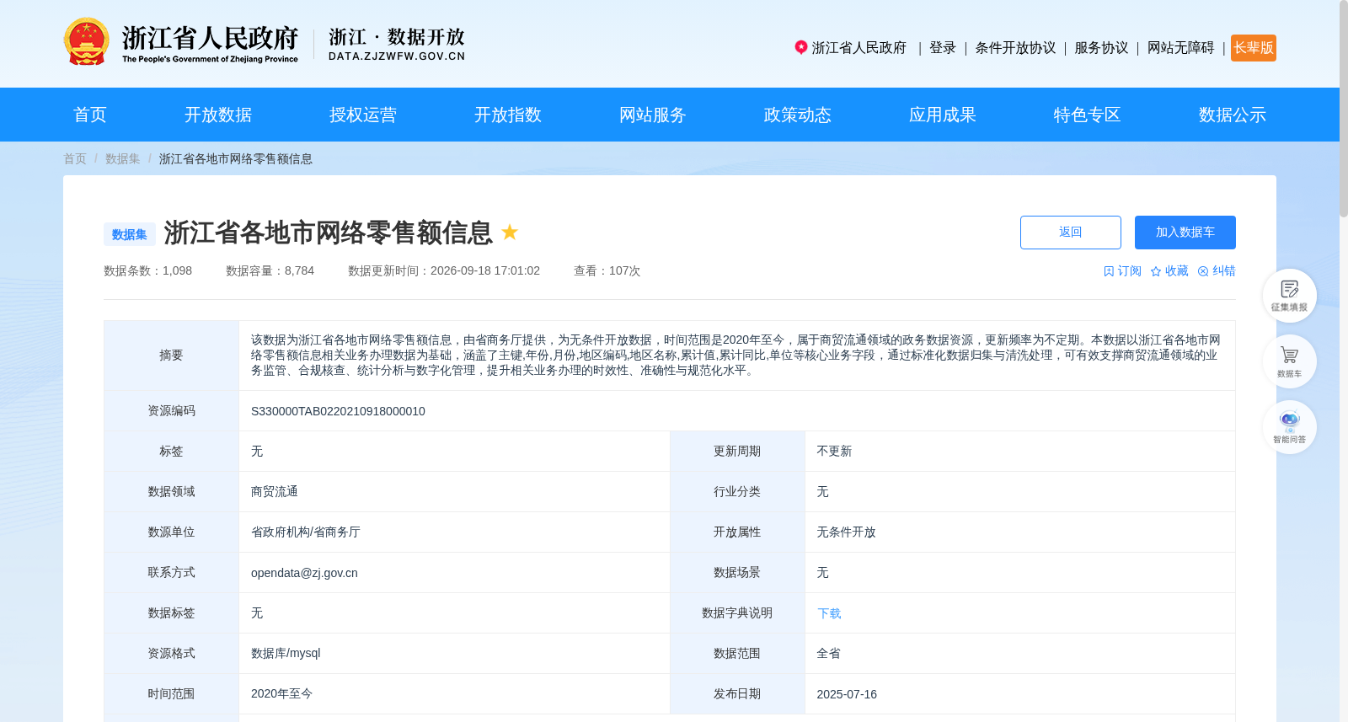Click the 浙江·数据开放 site title
The width and height of the screenshot is (1348, 722).
(x=397, y=44)
